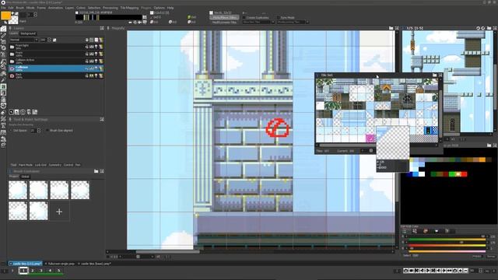
Task: Expand the Front light layer folder
Action: 12,47
